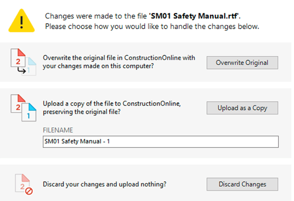
Task: Click the FILENAME label
Action: 58,130
